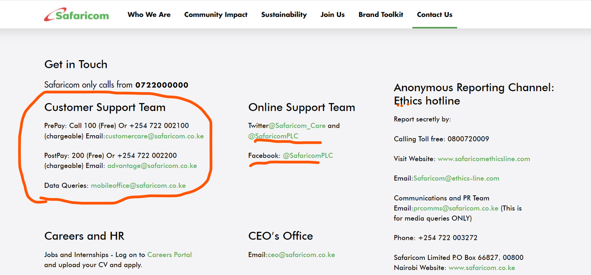Click the Safaricom logo
The width and height of the screenshot is (591, 275).
(x=76, y=14)
